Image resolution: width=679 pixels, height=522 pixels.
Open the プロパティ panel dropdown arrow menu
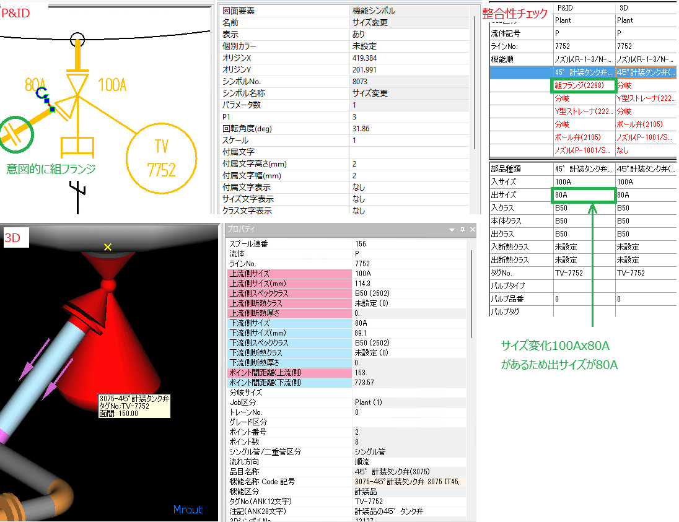pos(453,230)
